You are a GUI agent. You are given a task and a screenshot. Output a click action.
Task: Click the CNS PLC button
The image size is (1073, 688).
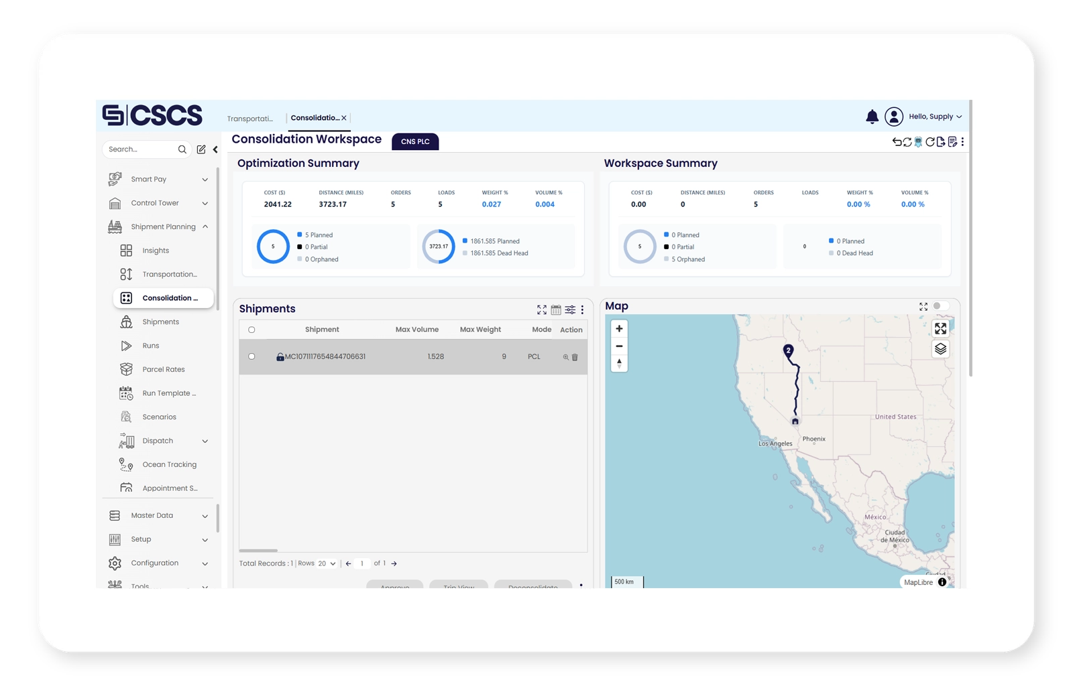pyautogui.click(x=415, y=142)
